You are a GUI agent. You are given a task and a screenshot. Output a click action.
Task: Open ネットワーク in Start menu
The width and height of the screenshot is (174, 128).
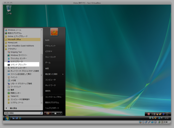51,85
